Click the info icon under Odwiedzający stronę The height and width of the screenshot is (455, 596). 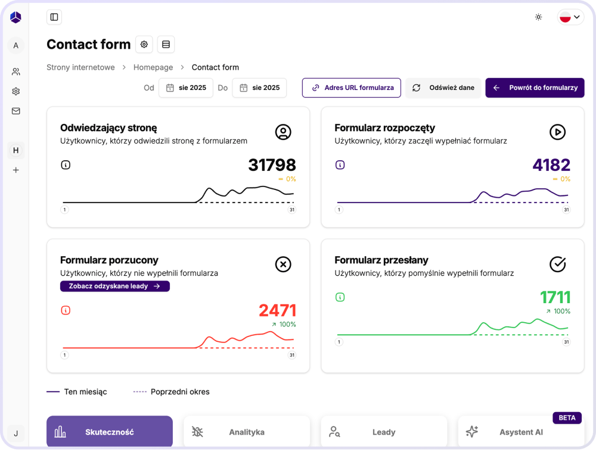pos(66,165)
